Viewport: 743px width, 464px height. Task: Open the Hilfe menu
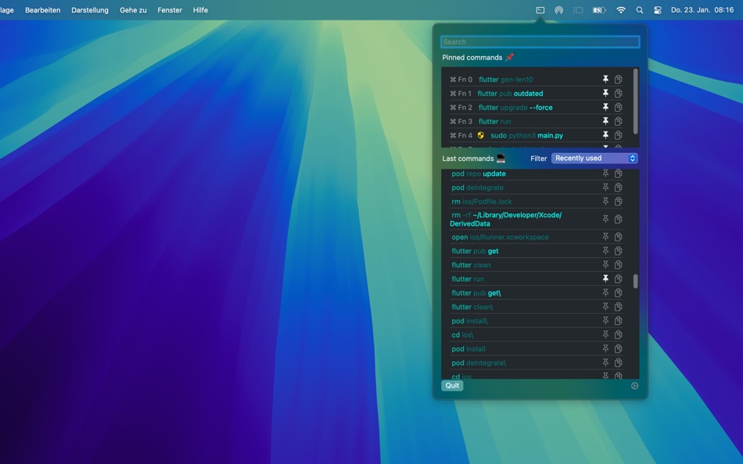coord(200,10)
